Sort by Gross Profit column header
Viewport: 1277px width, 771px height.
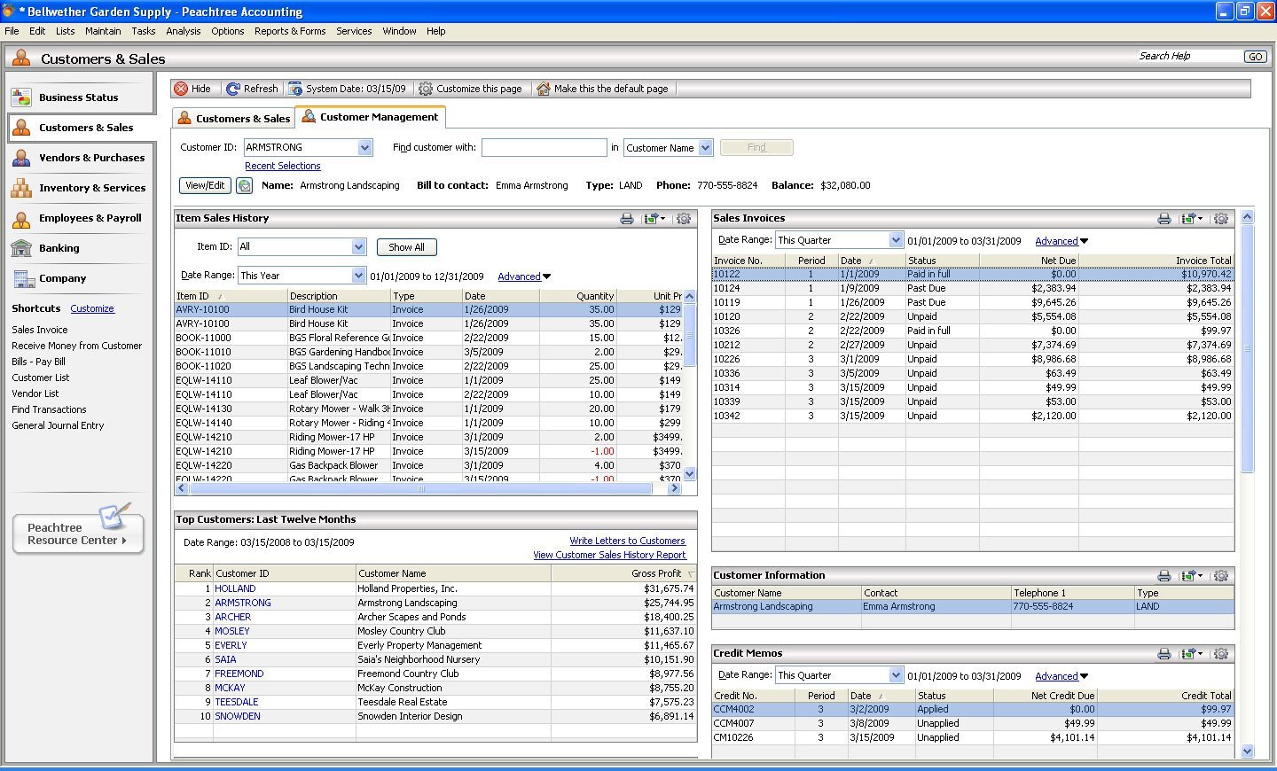point(656,573)
